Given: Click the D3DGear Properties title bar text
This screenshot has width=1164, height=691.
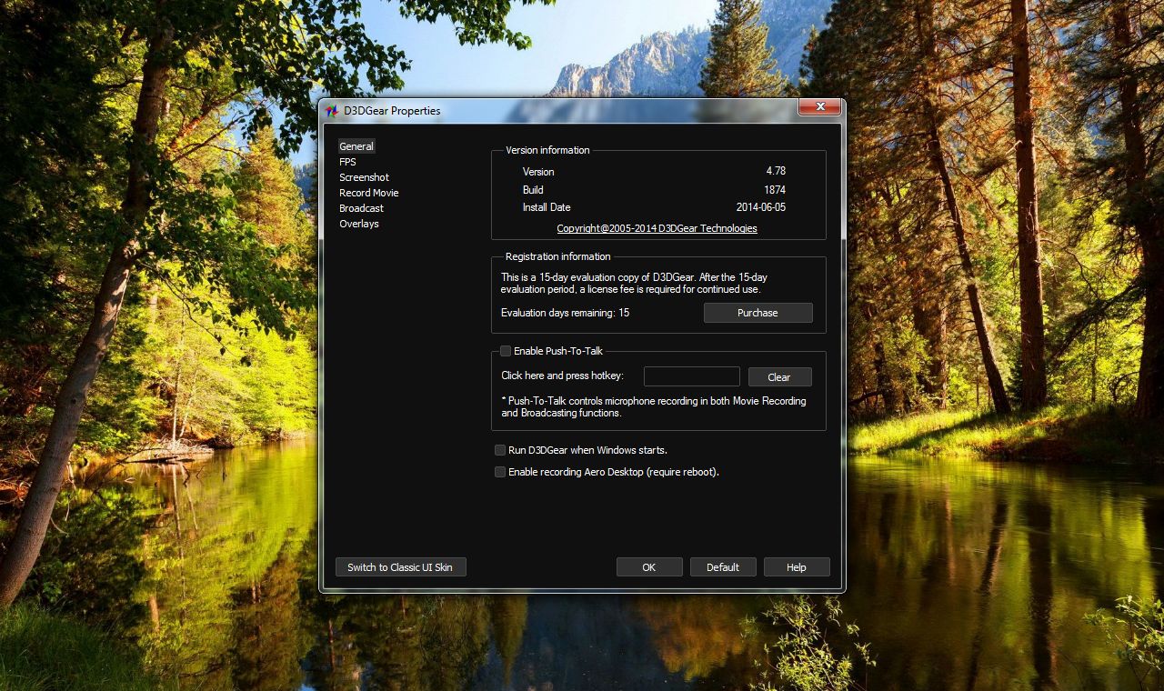Looking at the screenshot, I should [x=392, y=111].
